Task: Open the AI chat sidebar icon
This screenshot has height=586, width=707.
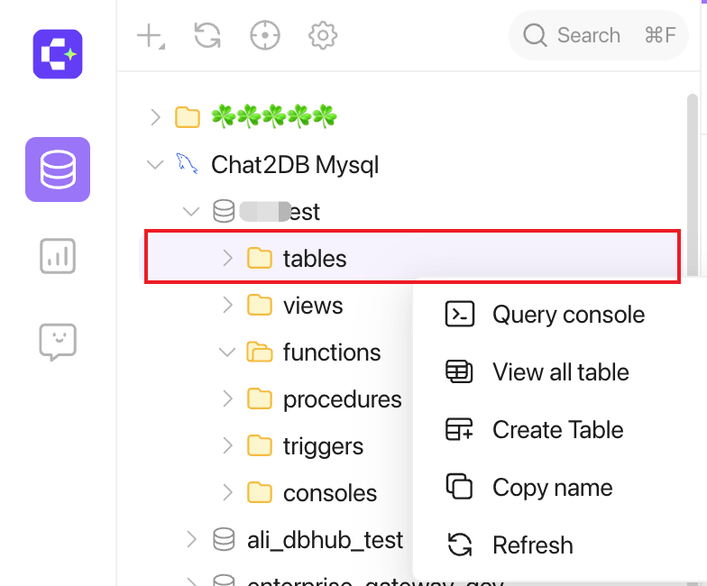Action: coord(58,343)
